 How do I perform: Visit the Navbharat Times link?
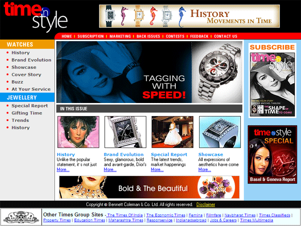point(240,215)
